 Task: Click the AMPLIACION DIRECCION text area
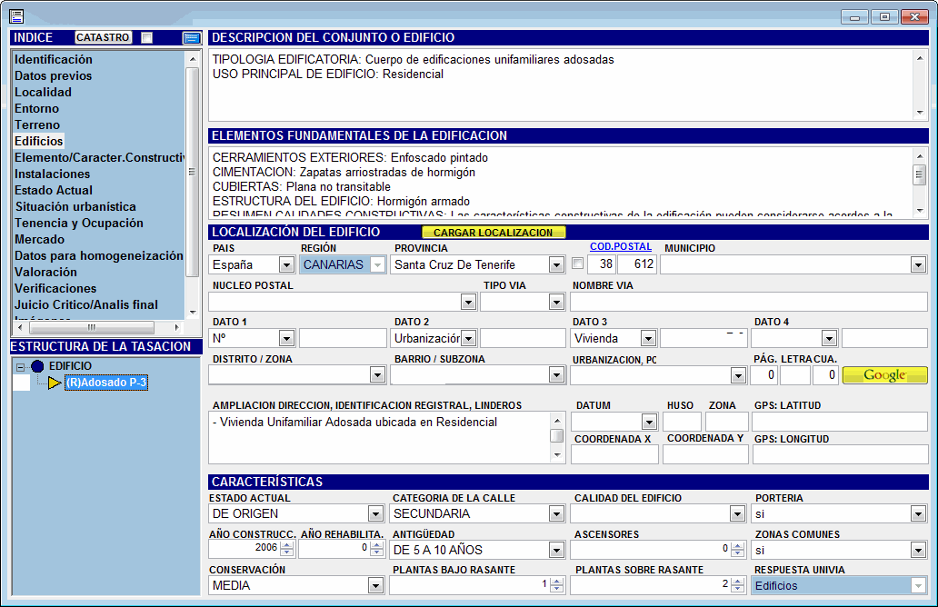click(379, 437)
